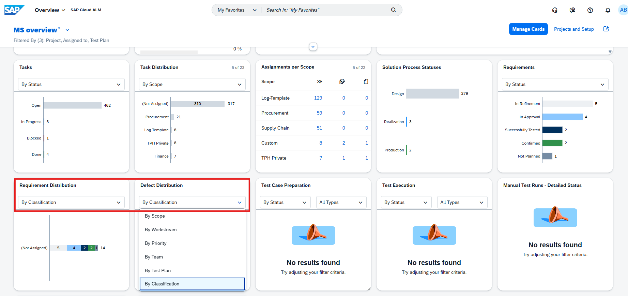Click the Manage Cards button
Image resolution: width=628 pixels, height=296 pixels.
pyautogui.click(x=529, y=29)
